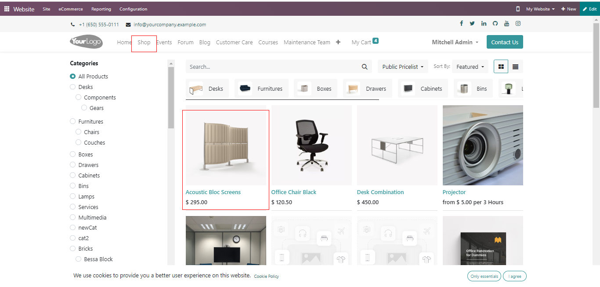The height and width of the screenshot is (287, 600).
Task: Open the Instagram social icon
Action: 518,24
